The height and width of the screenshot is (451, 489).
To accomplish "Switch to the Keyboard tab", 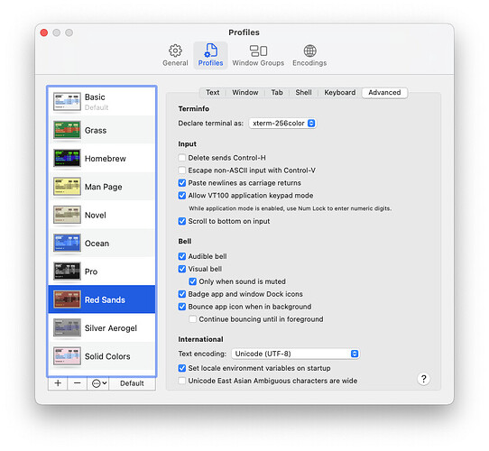I will tap(339, 93).
